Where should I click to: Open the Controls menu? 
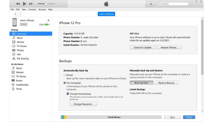click(x=32, y=9)
